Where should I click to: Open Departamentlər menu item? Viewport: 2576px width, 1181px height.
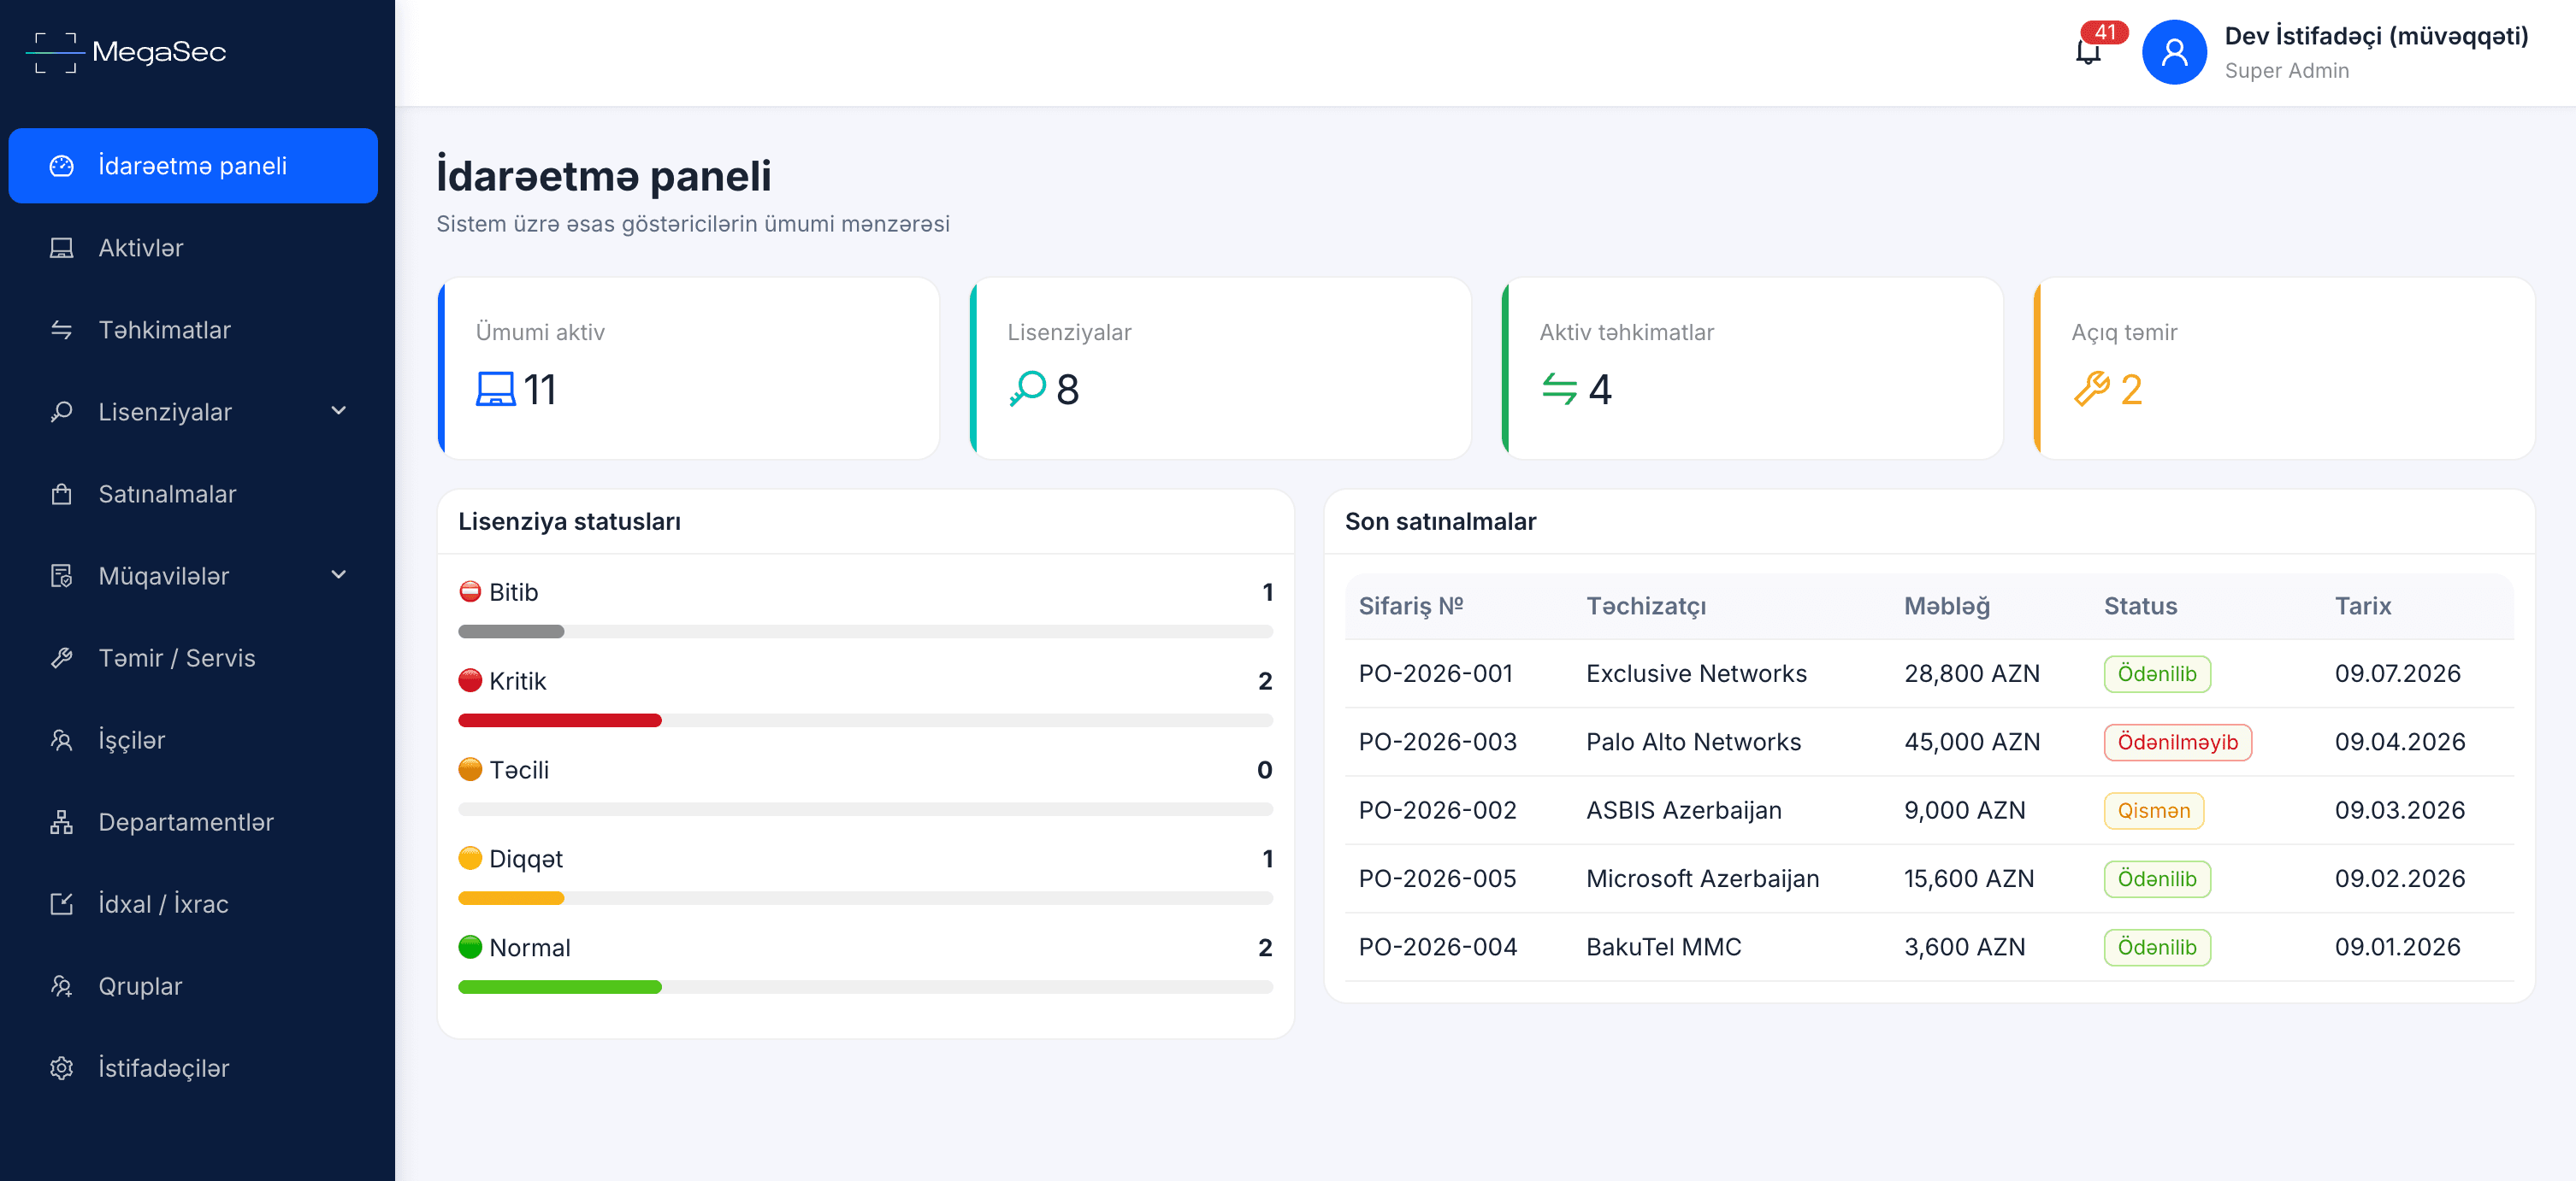pos(193,821)
